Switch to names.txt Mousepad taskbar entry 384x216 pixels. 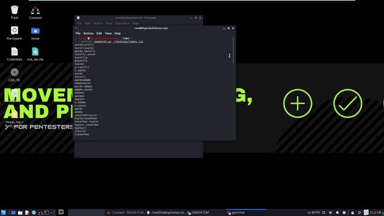tap(166, 212)
